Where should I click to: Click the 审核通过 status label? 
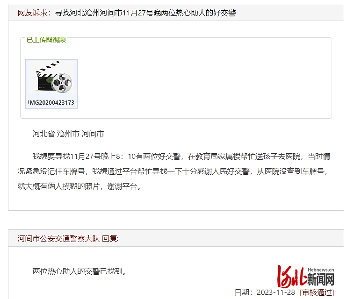coord(317,292)
